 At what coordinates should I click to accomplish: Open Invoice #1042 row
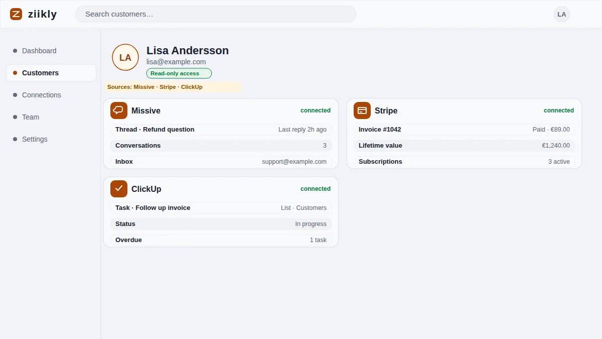pyautogui.click(x=464, y=130)
